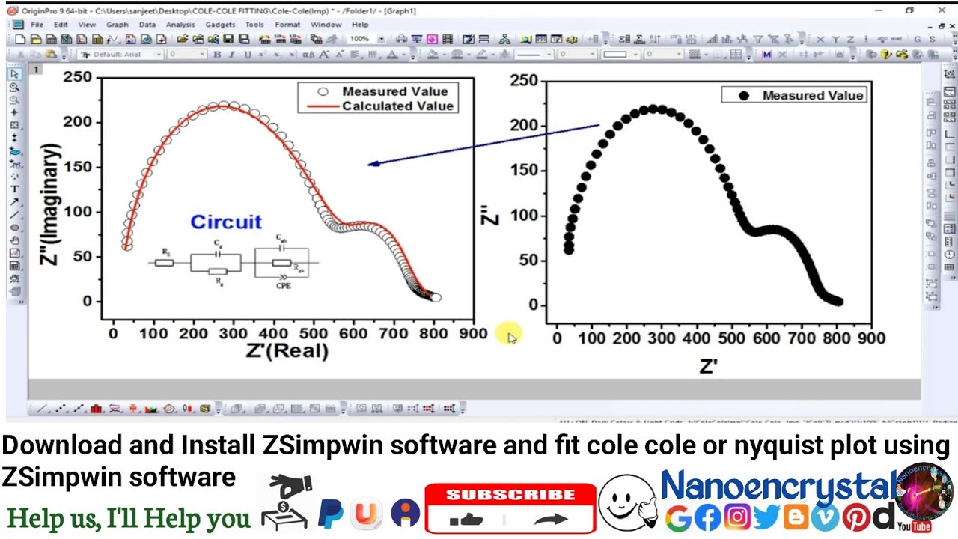Open the Window menu

(x=326, y=25)
